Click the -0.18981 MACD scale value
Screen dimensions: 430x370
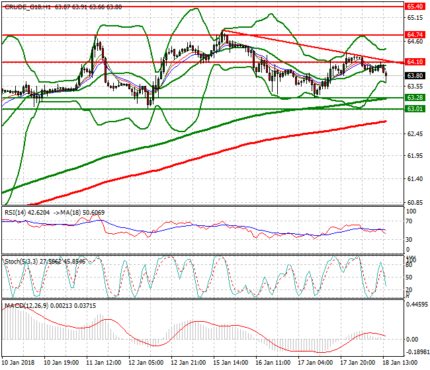click(x=417, y=352)
